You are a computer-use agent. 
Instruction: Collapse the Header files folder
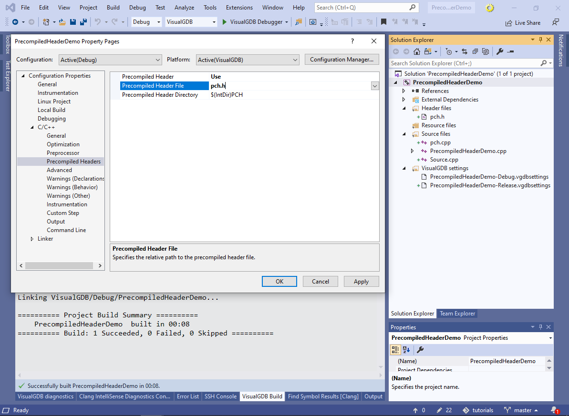404,108
